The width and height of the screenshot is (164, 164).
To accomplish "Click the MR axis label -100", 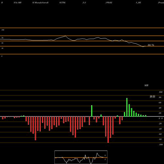I will [161, 145].
